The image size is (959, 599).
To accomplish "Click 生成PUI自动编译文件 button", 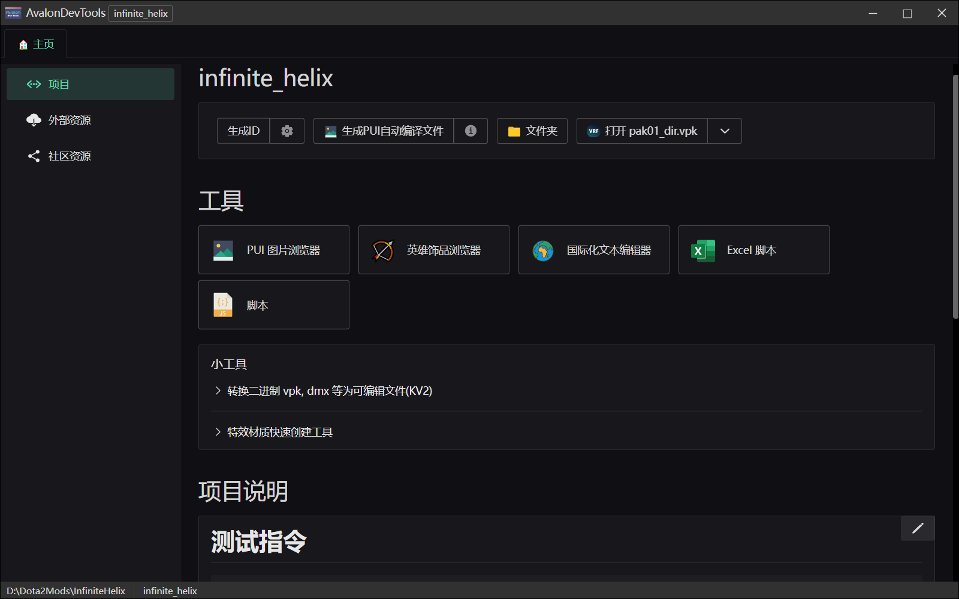I will [x=384, y=131].
